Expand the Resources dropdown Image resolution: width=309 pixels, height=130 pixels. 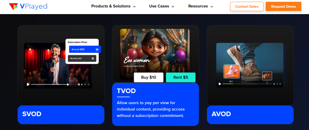click(x=201, y=6)
